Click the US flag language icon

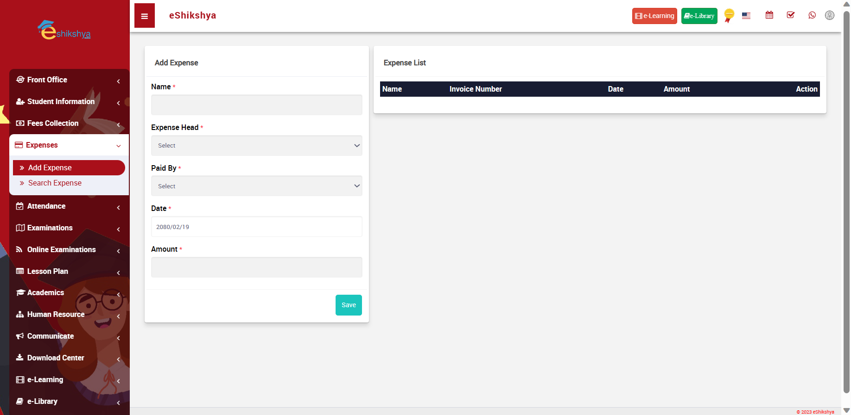746,16
